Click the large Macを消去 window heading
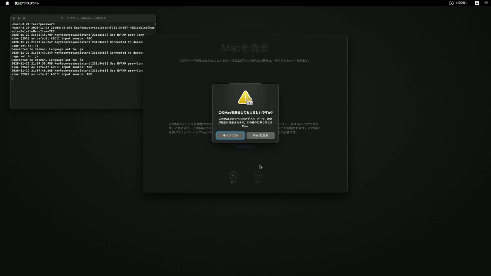The image size is (491, 276). 245,48
